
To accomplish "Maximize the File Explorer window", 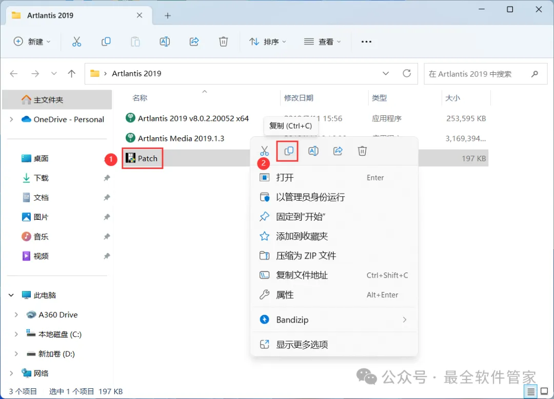I will (510, 10).
